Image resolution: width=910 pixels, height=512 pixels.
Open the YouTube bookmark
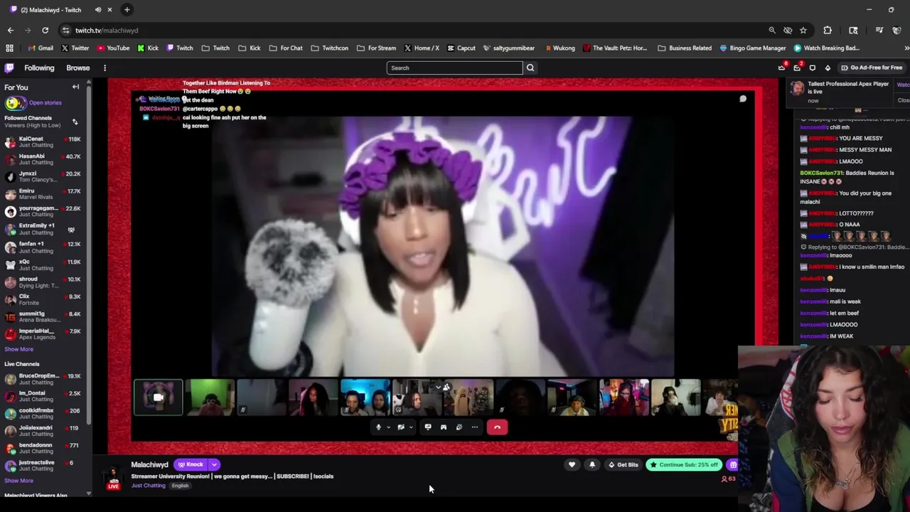pyautogui.click(x=113, y=48)
